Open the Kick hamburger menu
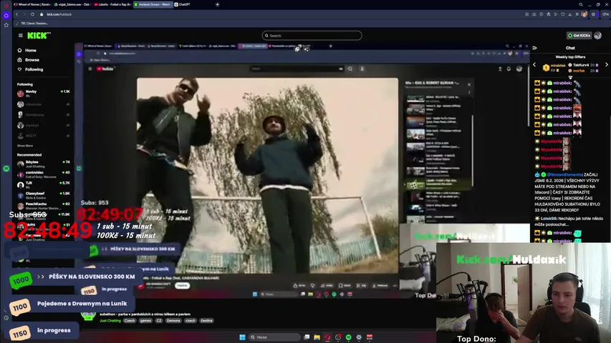This screenshot has height=343, width=611. (x=20, y=36)
